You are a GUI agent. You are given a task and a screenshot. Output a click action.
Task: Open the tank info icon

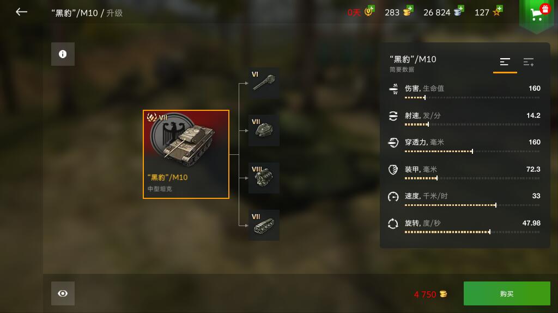[63, 54]
